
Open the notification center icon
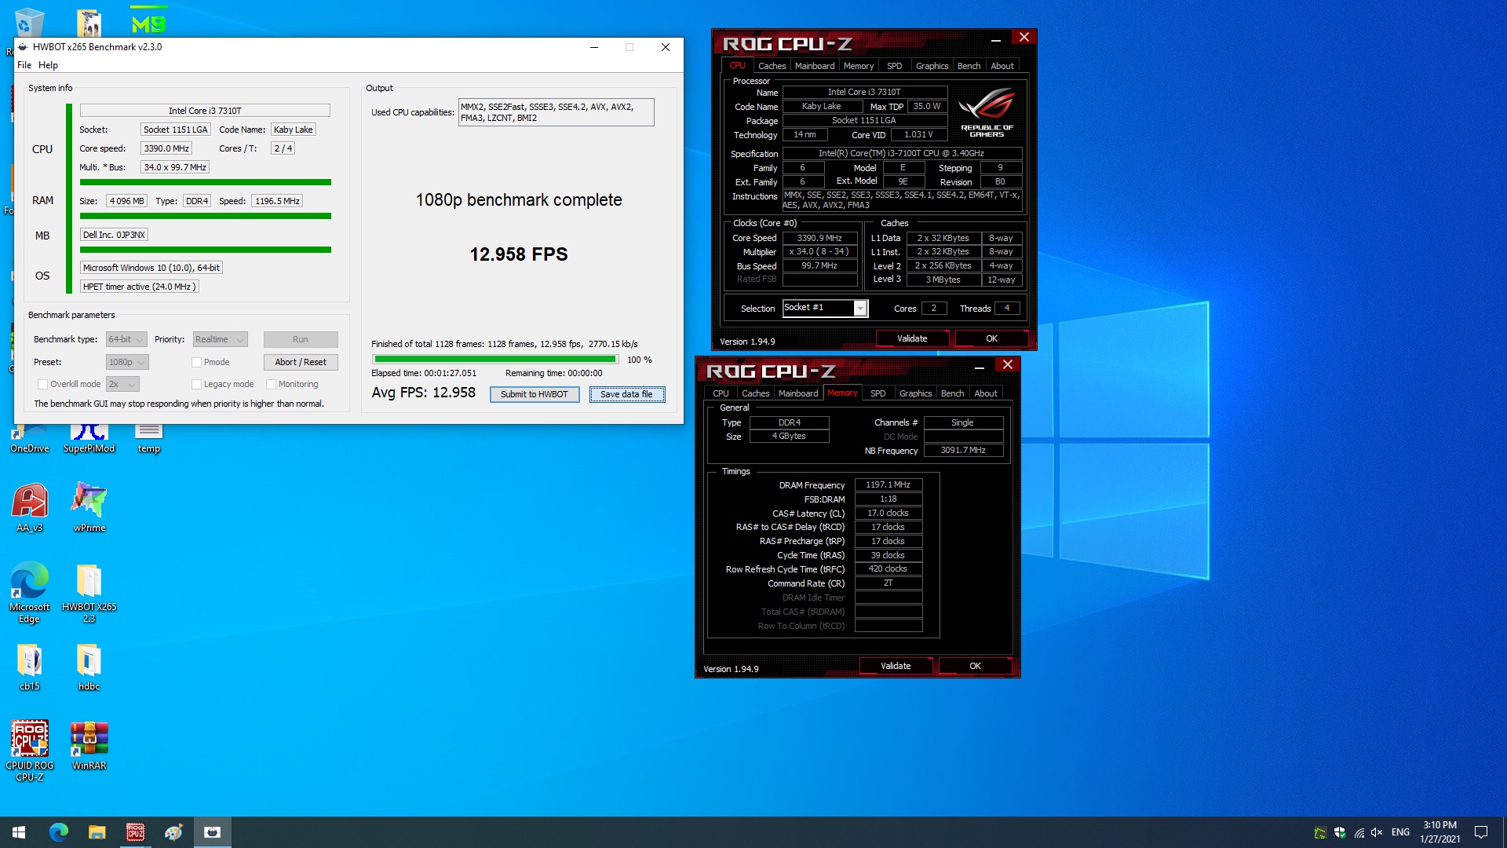pyautogui.click(x=1481, y=832)
